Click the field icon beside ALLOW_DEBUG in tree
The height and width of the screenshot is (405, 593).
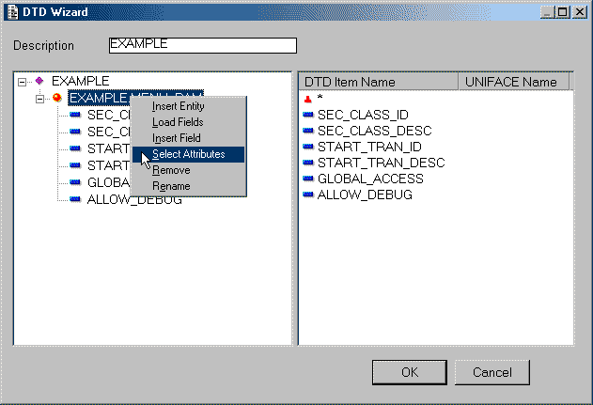pos(75,199)
